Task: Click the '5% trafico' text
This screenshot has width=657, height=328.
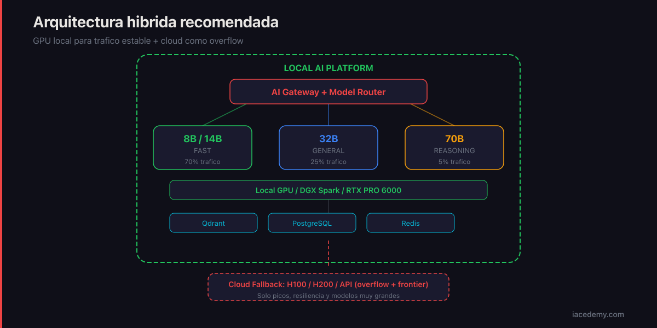Action: (x=454, y=162)
